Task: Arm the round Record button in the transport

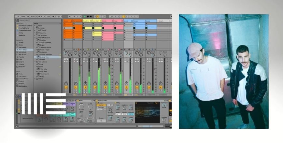Action: click(x=91, y=16)
